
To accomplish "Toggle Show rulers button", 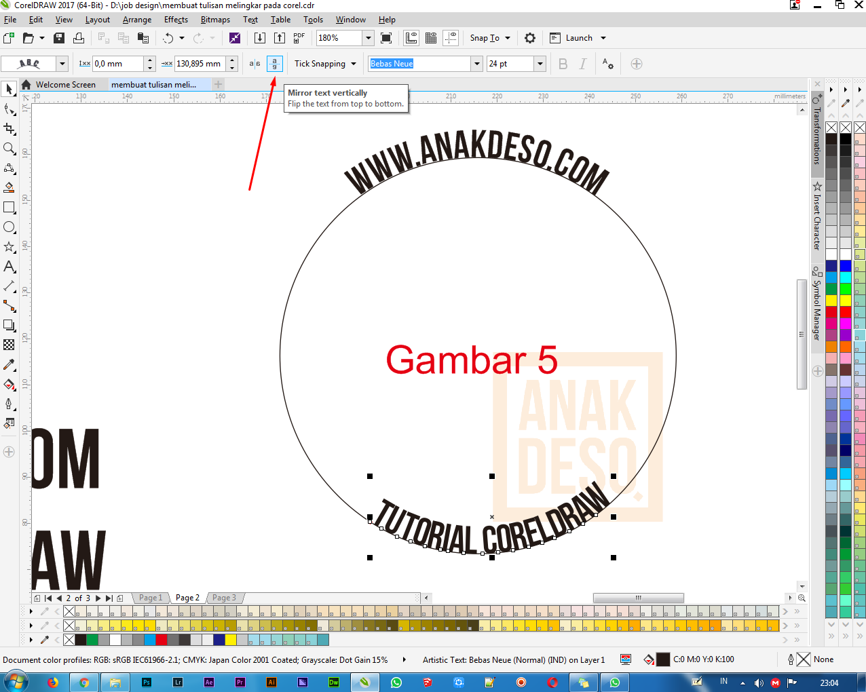I will 411,38.
